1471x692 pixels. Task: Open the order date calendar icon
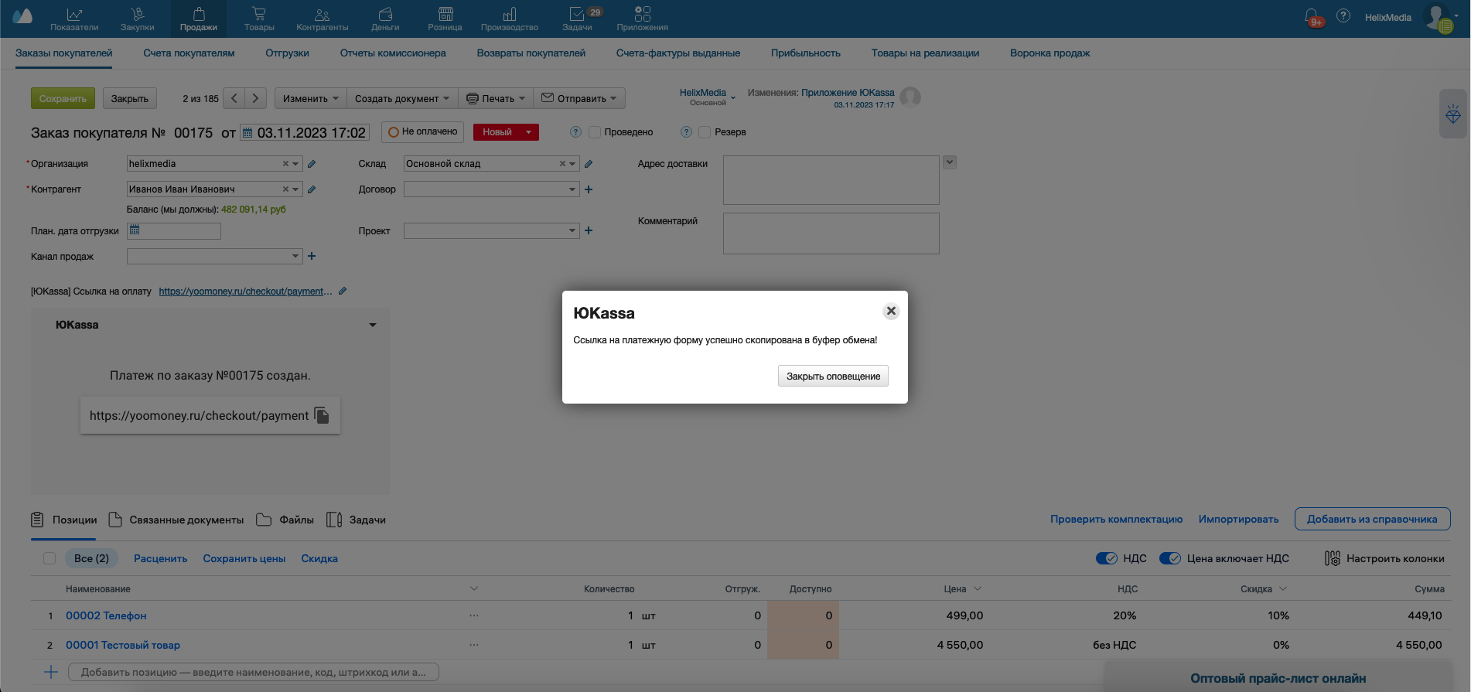[x=247, y=133]
